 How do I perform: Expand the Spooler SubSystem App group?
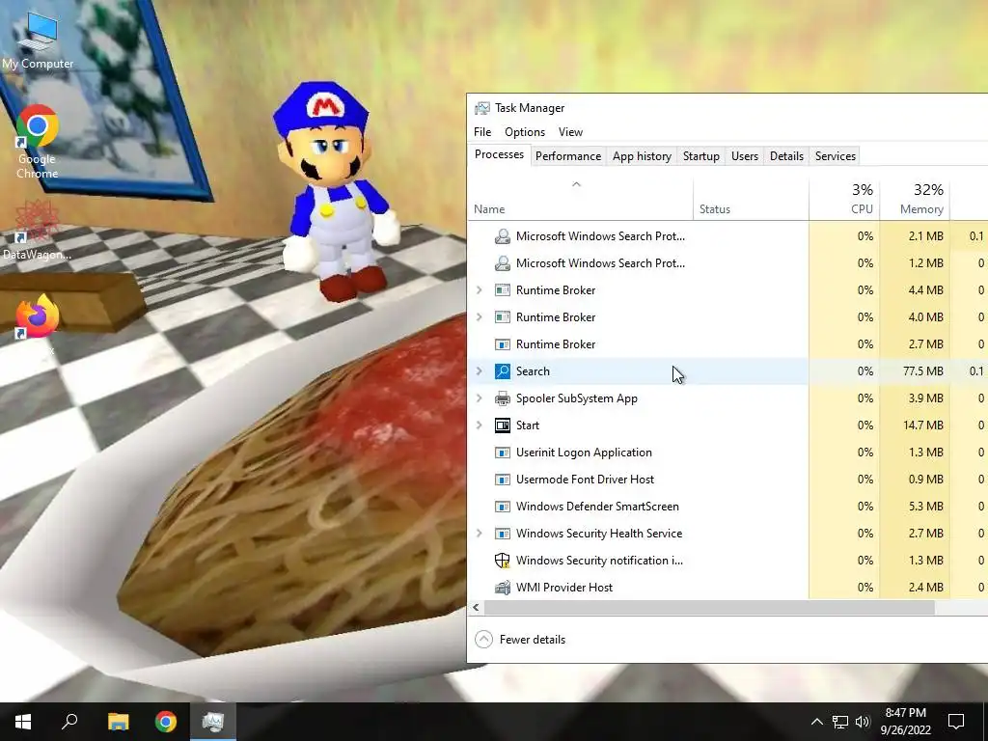(x=479, y=398)
